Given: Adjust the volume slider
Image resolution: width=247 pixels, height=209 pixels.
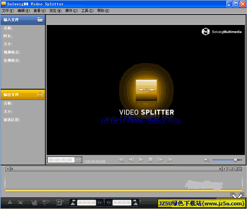Looking at the screenshot, I should (x=227, y=160).
